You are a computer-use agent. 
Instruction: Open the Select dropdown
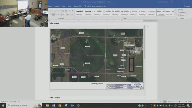181,15
